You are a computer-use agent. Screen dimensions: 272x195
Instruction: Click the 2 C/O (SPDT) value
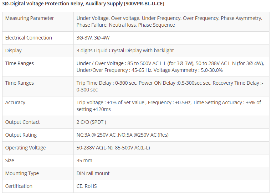pyautogui.click(x=91, y=122)
